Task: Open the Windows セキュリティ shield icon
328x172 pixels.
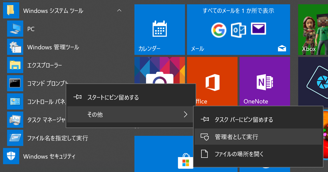Action: click(11, 156)
